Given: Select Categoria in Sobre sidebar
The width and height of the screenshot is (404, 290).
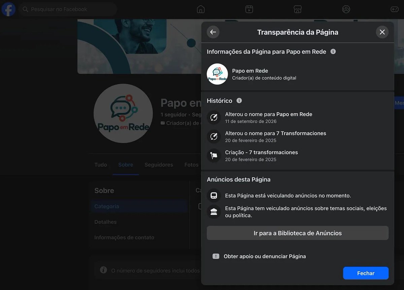Looking at the screenshot, I should pyautogui.click(x=138, y=206).
